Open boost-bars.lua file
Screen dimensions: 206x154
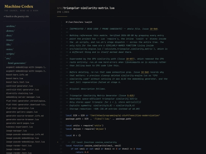(14, 78)
